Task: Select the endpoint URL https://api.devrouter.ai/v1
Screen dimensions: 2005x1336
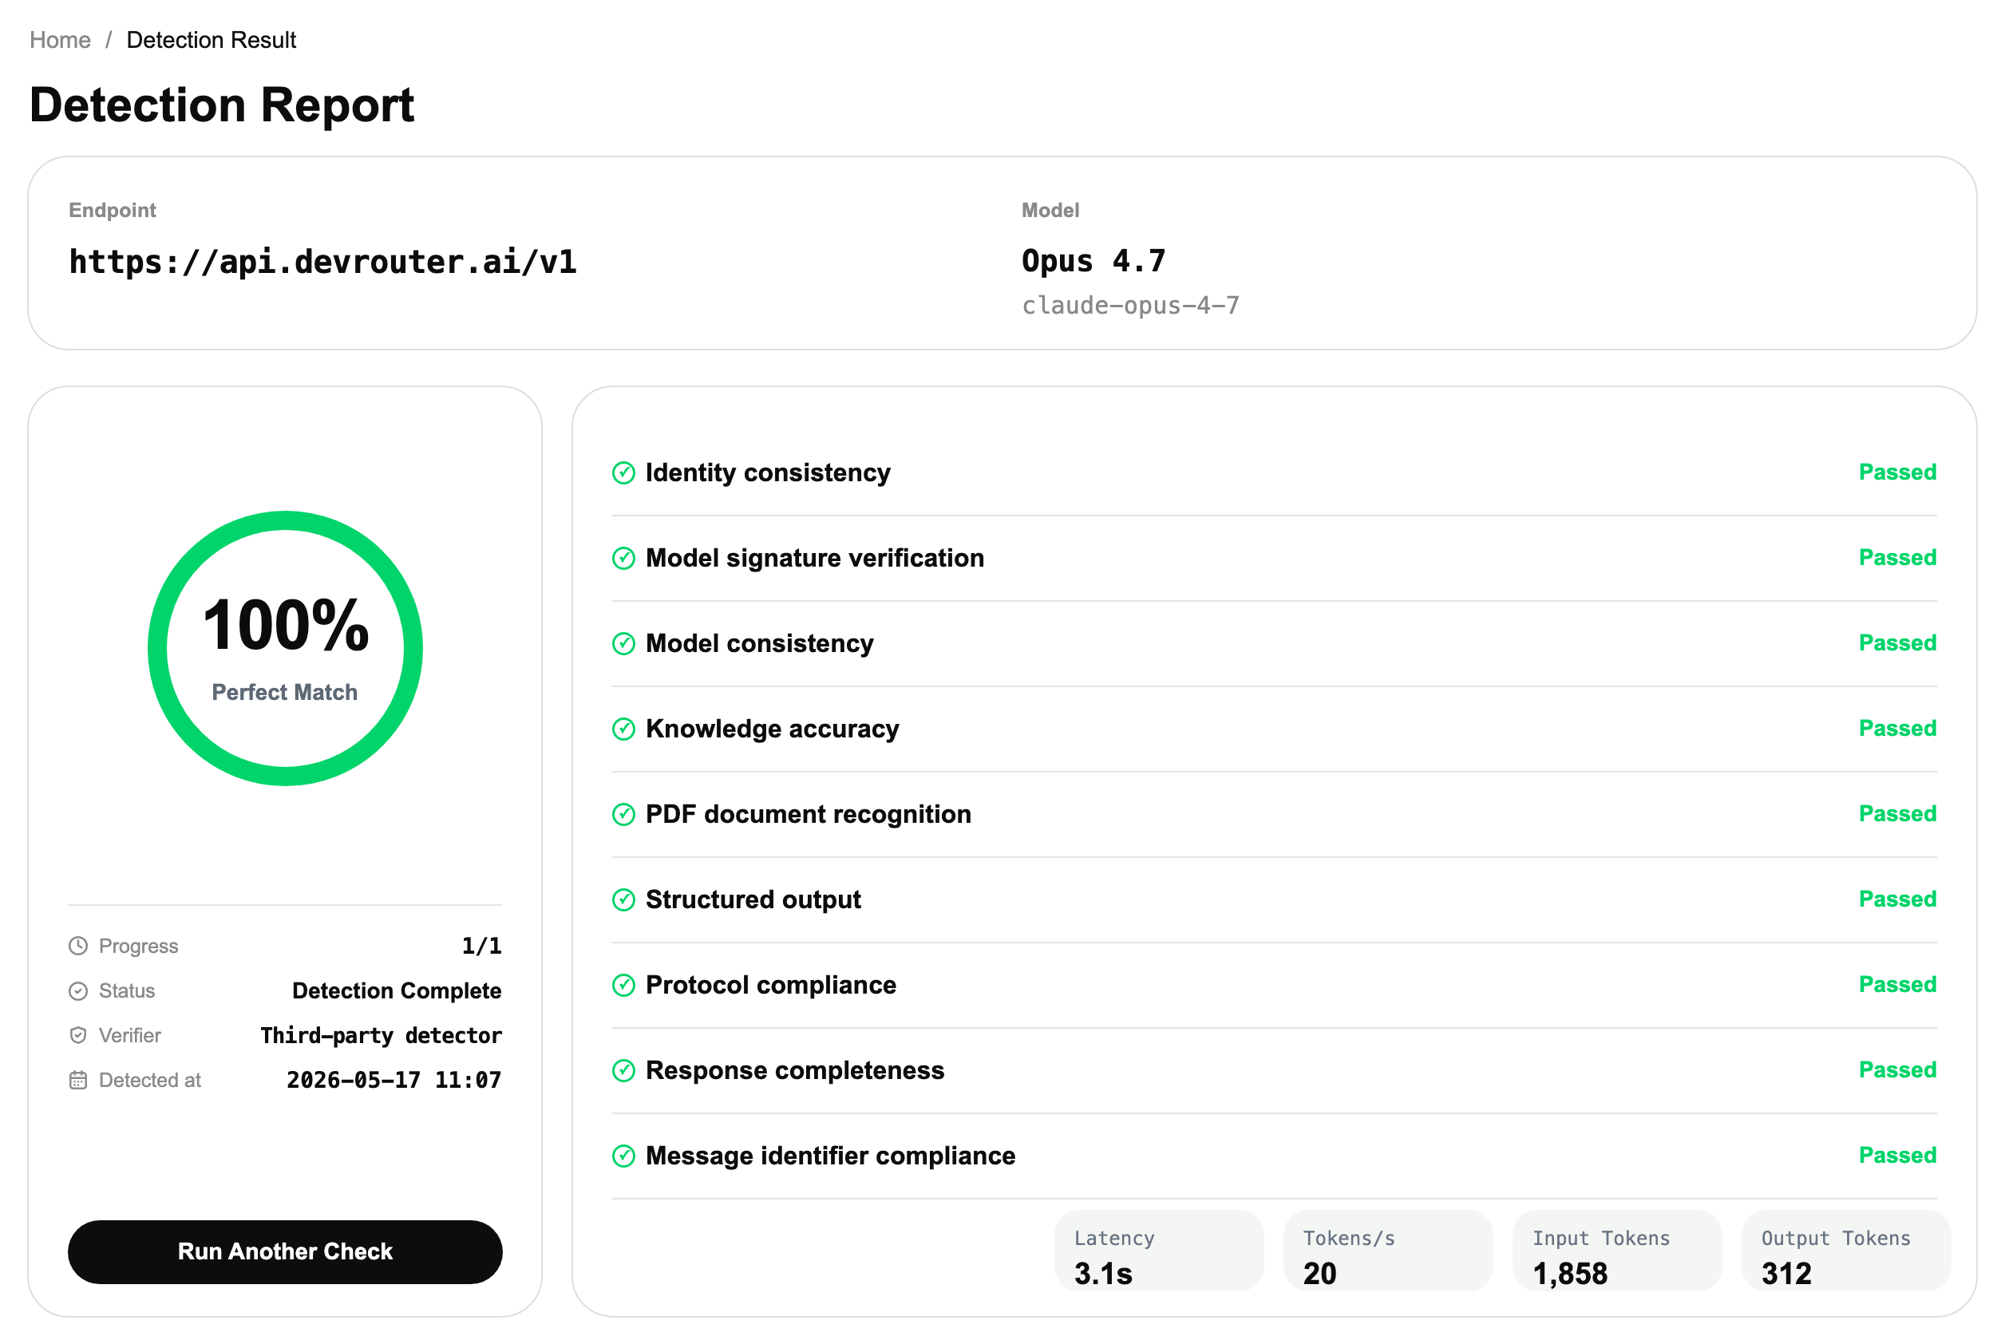Action: [322, 262]
